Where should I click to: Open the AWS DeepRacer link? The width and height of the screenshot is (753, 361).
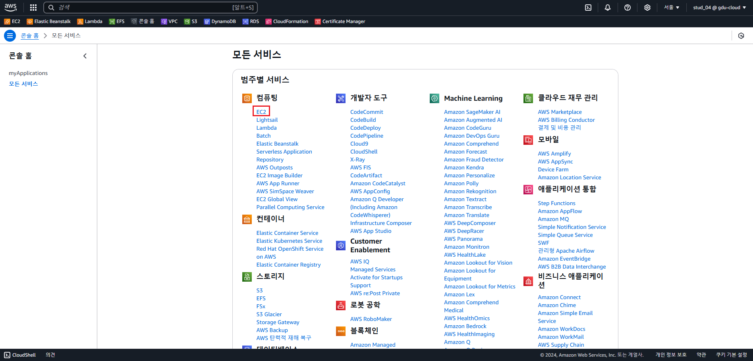tap(464, 231)
